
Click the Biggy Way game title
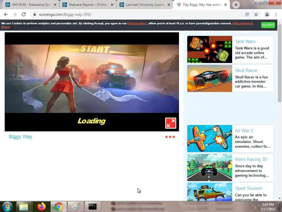20,137
